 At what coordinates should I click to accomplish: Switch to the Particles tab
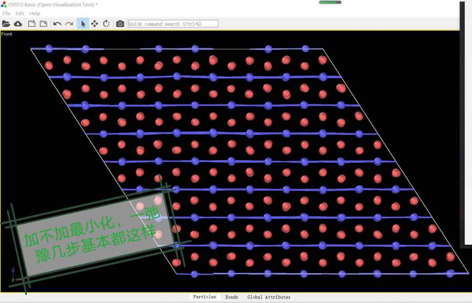205,297
